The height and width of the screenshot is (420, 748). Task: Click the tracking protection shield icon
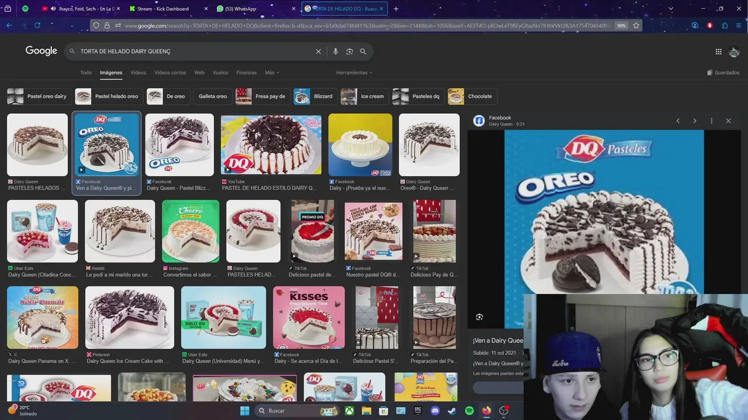click(96, 26)
